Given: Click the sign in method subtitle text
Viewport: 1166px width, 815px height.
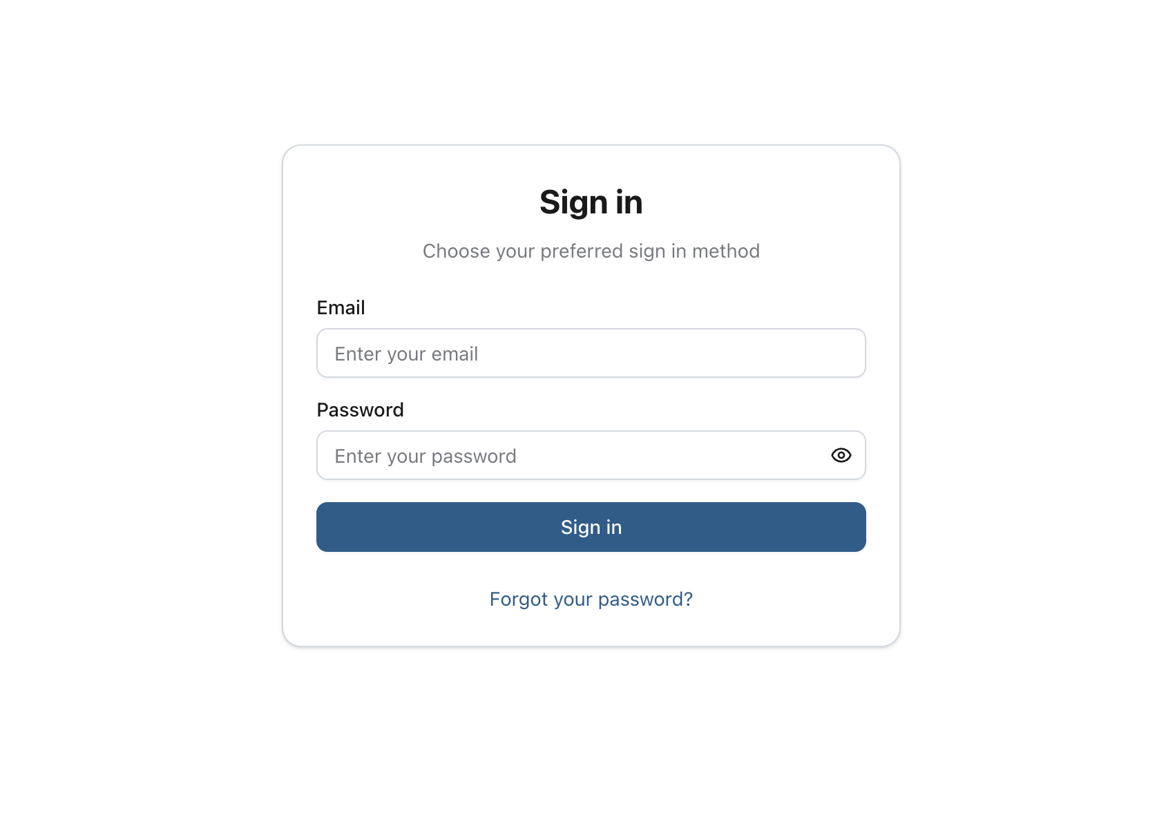Looking at the screenshot, I should [x=591, y=251].
